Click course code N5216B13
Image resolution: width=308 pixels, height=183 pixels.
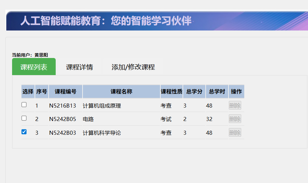pyautogui.click(x=62, y=106)
